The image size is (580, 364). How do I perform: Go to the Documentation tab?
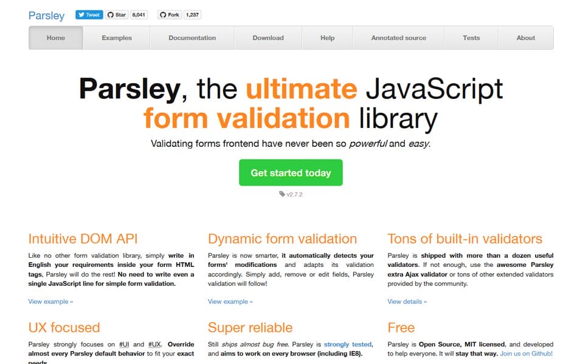coord(192,38)
